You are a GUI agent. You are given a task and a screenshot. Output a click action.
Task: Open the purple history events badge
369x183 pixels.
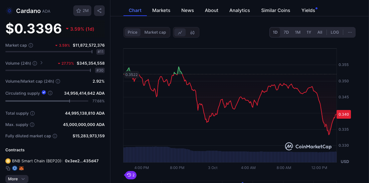pos(130,175)
